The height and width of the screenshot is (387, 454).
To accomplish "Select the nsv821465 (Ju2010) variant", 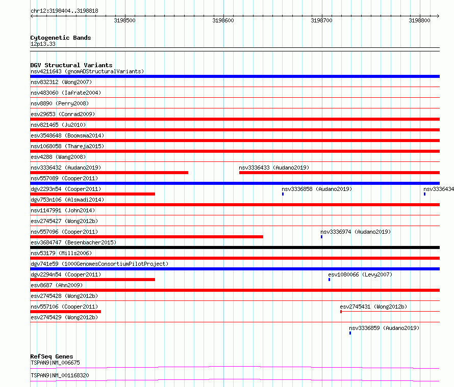I will pyautogui.click(x=58, y=125).
